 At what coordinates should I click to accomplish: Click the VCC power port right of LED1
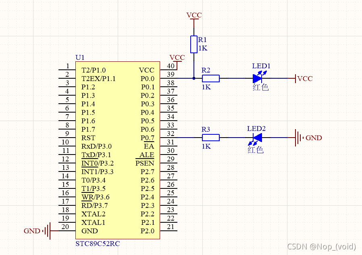pos(304,79)
